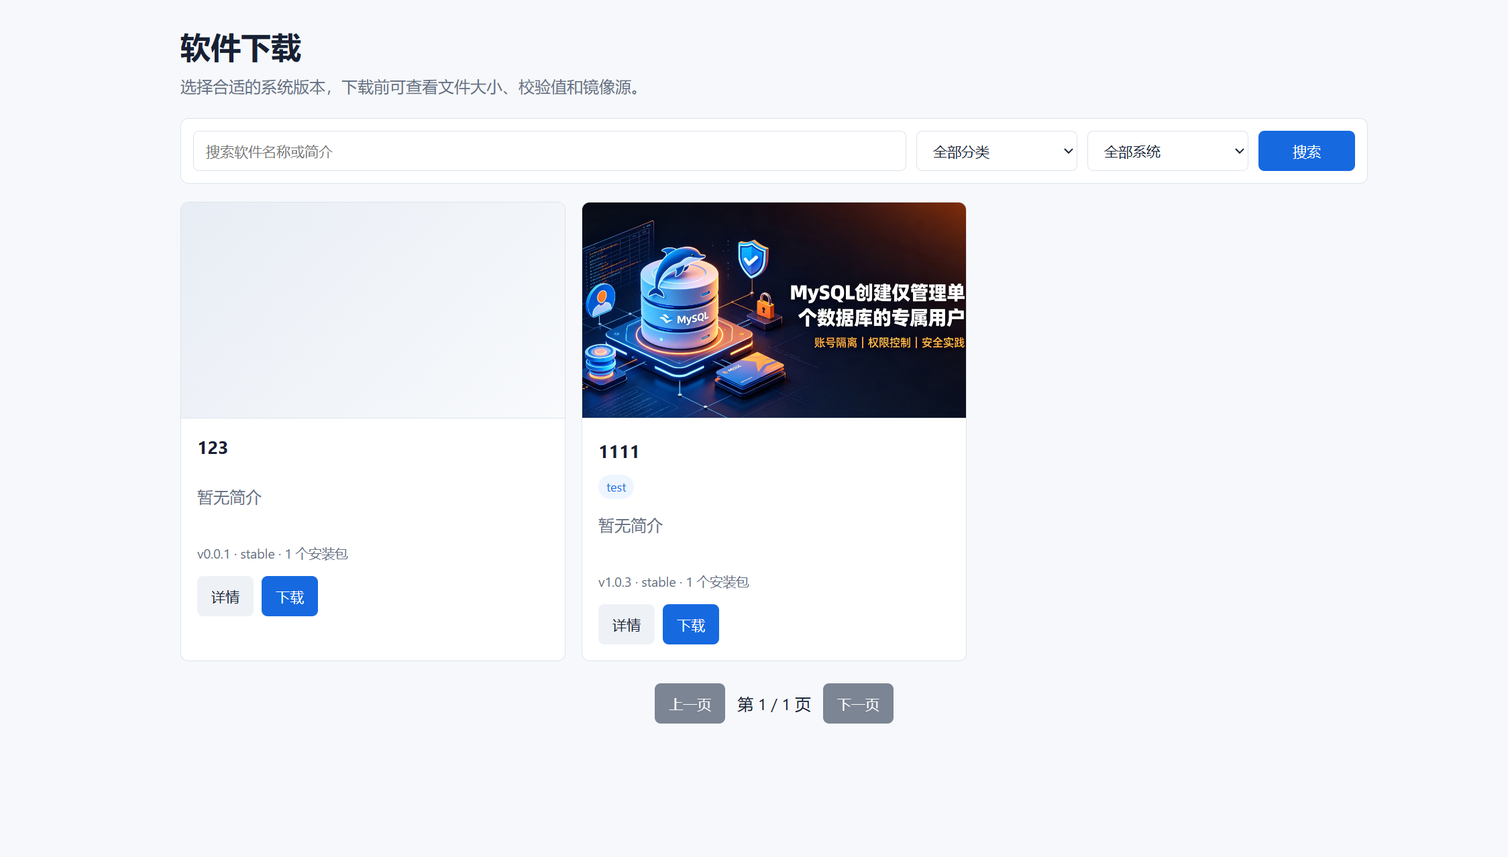1508x857 pixels.
Task: Open 详情 for software 1111
Action: pyautogui.click(x=627, y=624)
